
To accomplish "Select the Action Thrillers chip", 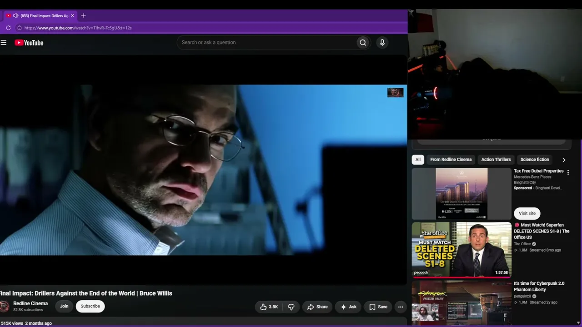I will (x=496, y=159).
